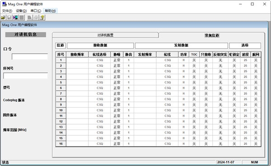Open the 串口(C) menu
Viewport: 271px width, 166px height.
[x=36, y=11]
